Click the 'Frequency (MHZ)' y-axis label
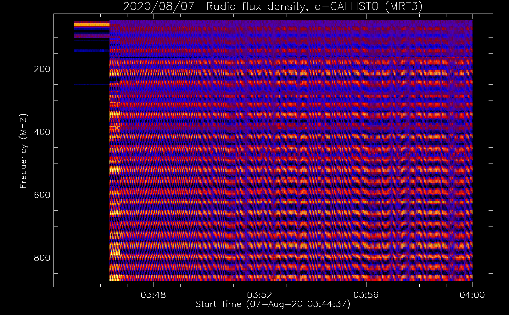Image resolution: width=509 pixels, height=315 pixels. [24, 151]
